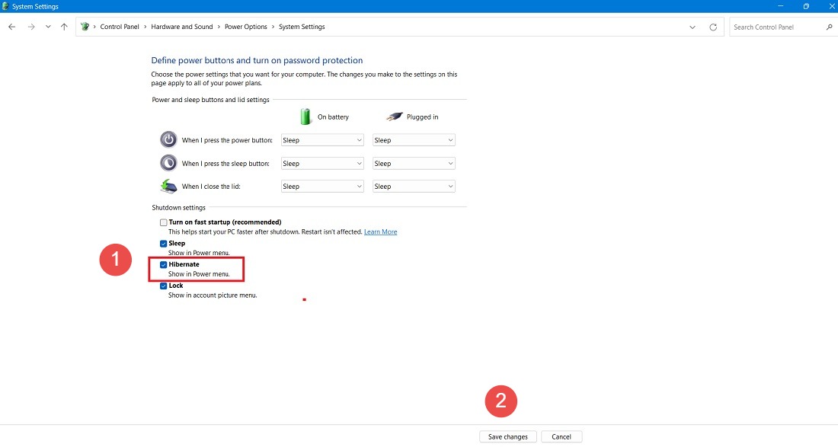Screen dimensions: 838x447
Task: Click the power button icon
Action: (168, 139)
